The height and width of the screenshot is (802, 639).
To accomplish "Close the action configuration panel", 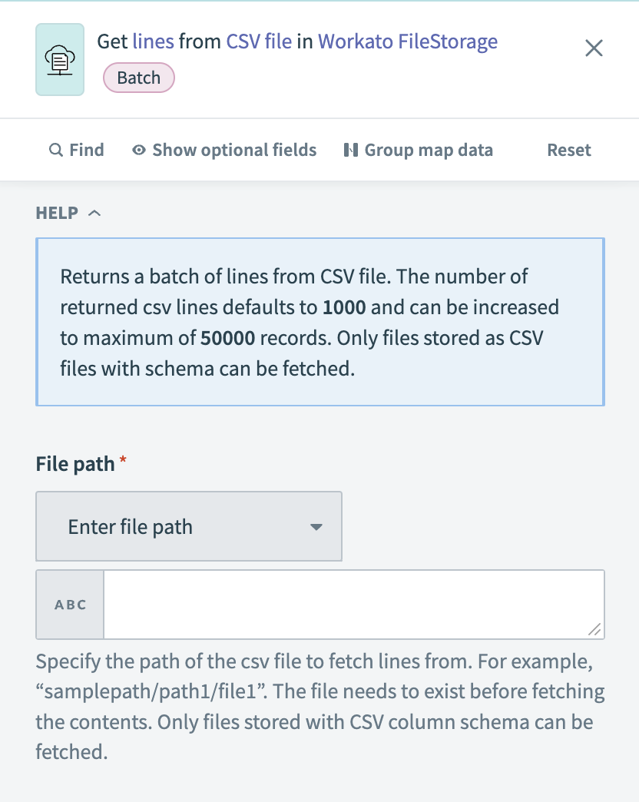I will coord(594,48).
